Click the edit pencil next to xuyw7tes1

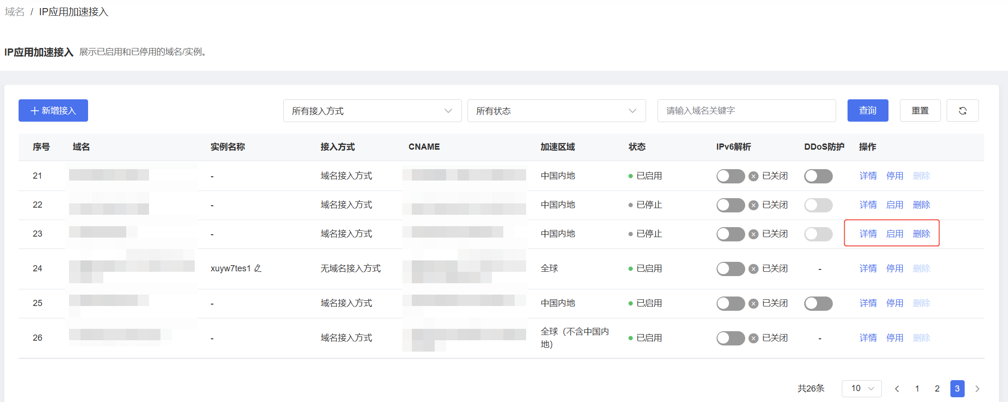[x=258, y=268]
